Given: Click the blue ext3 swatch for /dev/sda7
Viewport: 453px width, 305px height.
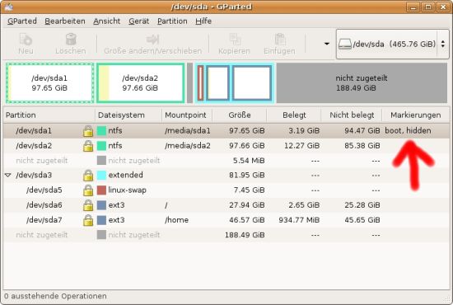Looking at the screenshot, I should click(x=101, y=220).
